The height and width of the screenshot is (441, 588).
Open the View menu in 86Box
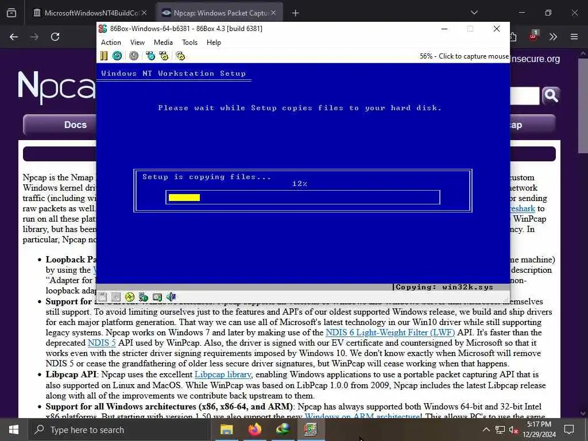click(137, 42)
